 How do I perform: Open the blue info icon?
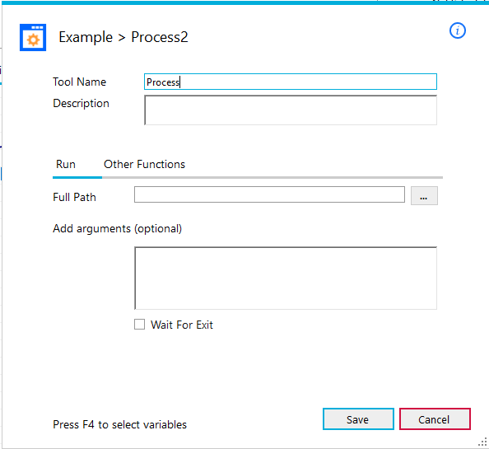point(457,30)
